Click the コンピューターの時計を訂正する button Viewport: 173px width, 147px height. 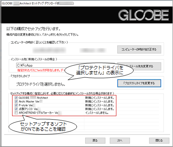pos(139,49)
